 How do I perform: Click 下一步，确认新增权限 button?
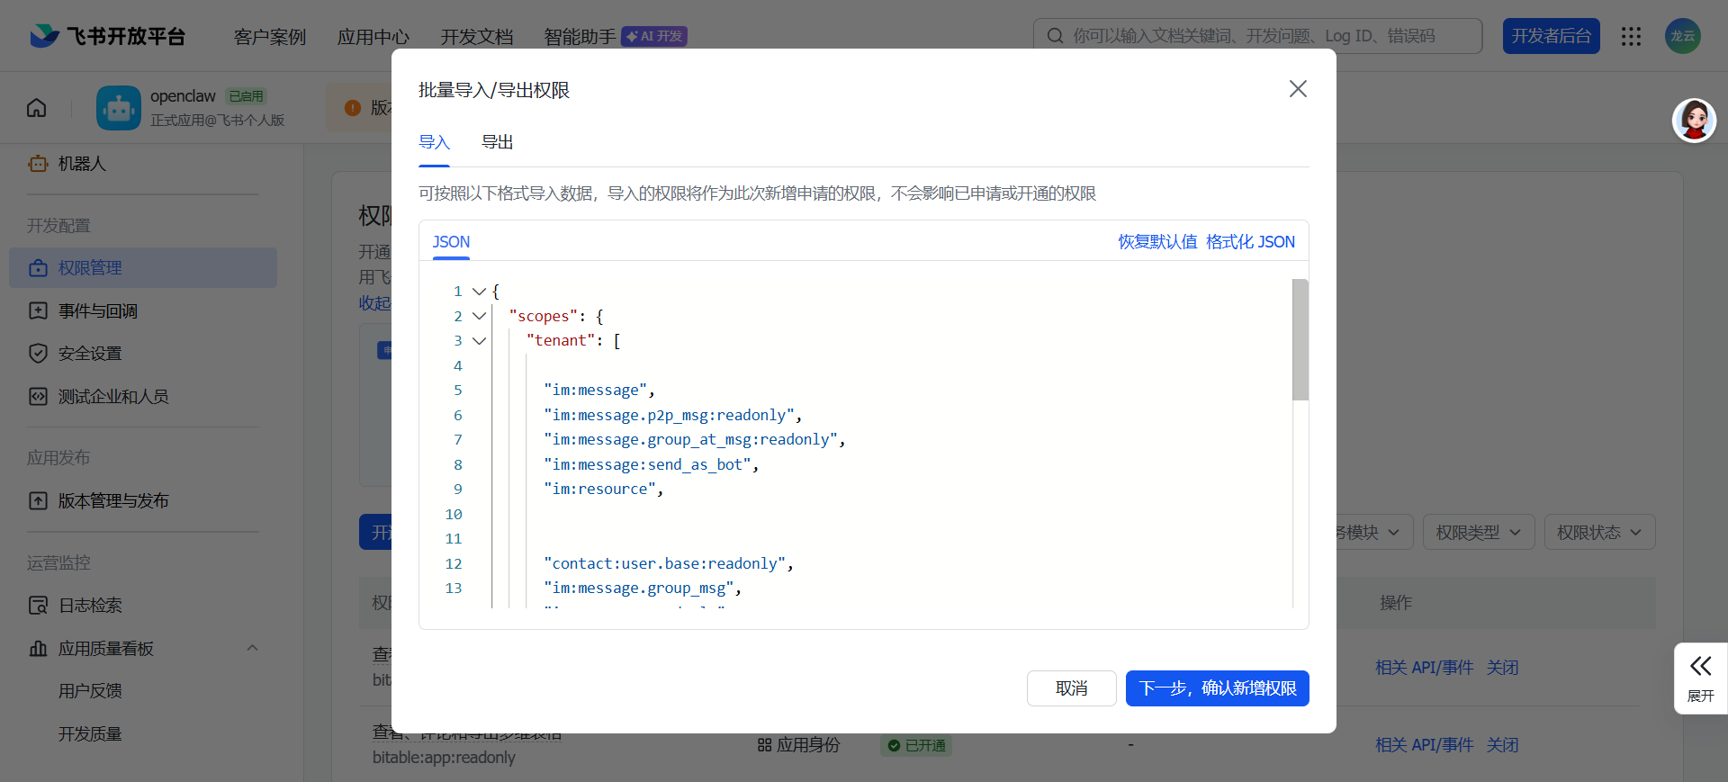click(x=1217, y=688)
